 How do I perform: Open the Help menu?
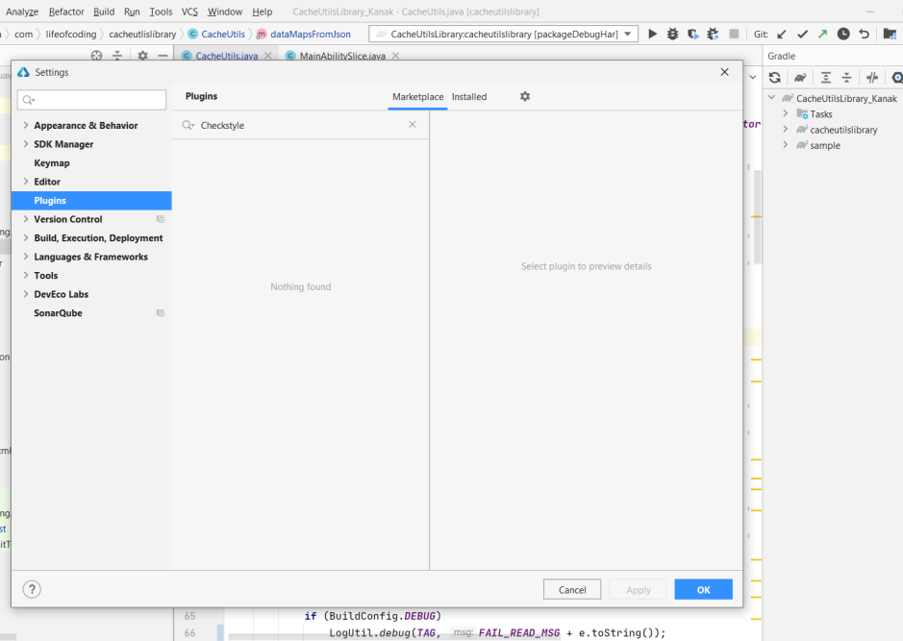[262, 12]
